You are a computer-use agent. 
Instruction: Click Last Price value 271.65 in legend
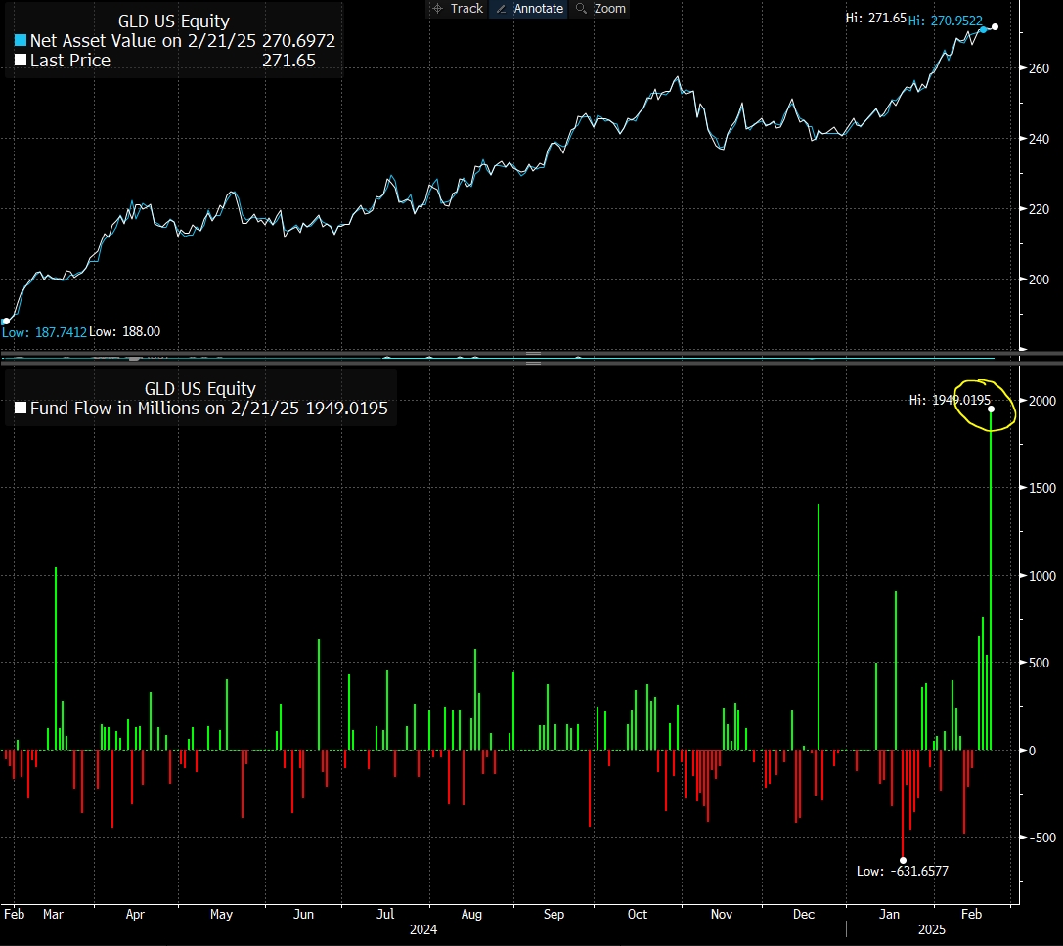288,61
